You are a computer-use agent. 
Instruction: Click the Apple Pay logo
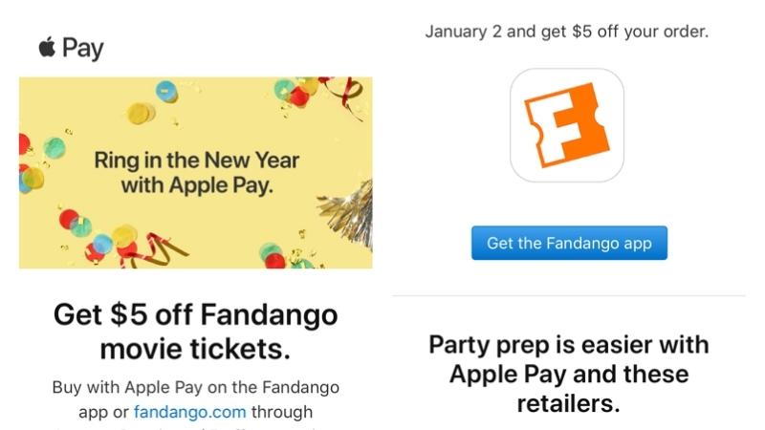[72, 48]
